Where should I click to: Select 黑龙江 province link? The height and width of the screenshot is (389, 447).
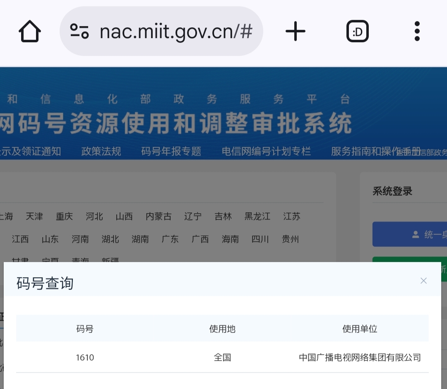tap(257, 216)
